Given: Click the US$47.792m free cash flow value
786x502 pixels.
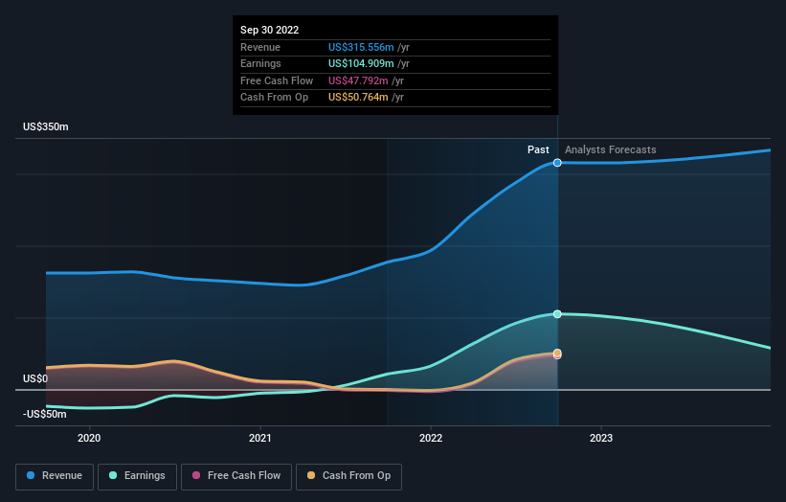Looking at the screenshot, I should pos(358,80).
